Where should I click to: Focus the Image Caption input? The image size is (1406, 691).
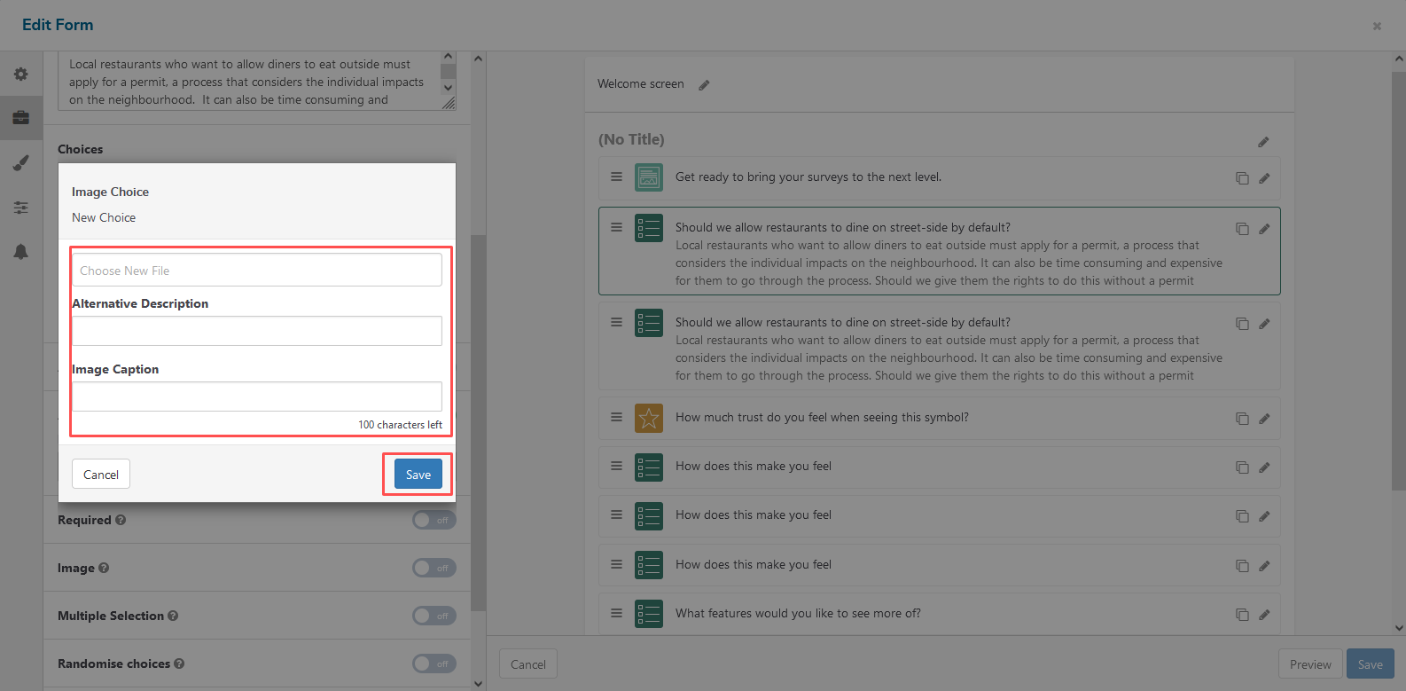257,397
